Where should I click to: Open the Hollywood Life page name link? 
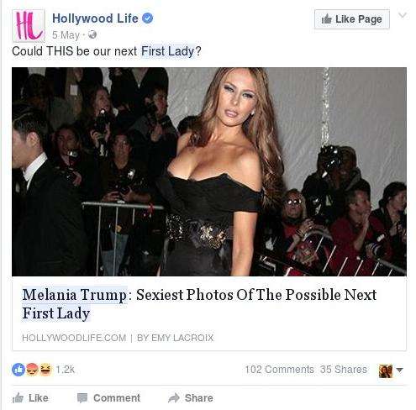pos(95,18)
